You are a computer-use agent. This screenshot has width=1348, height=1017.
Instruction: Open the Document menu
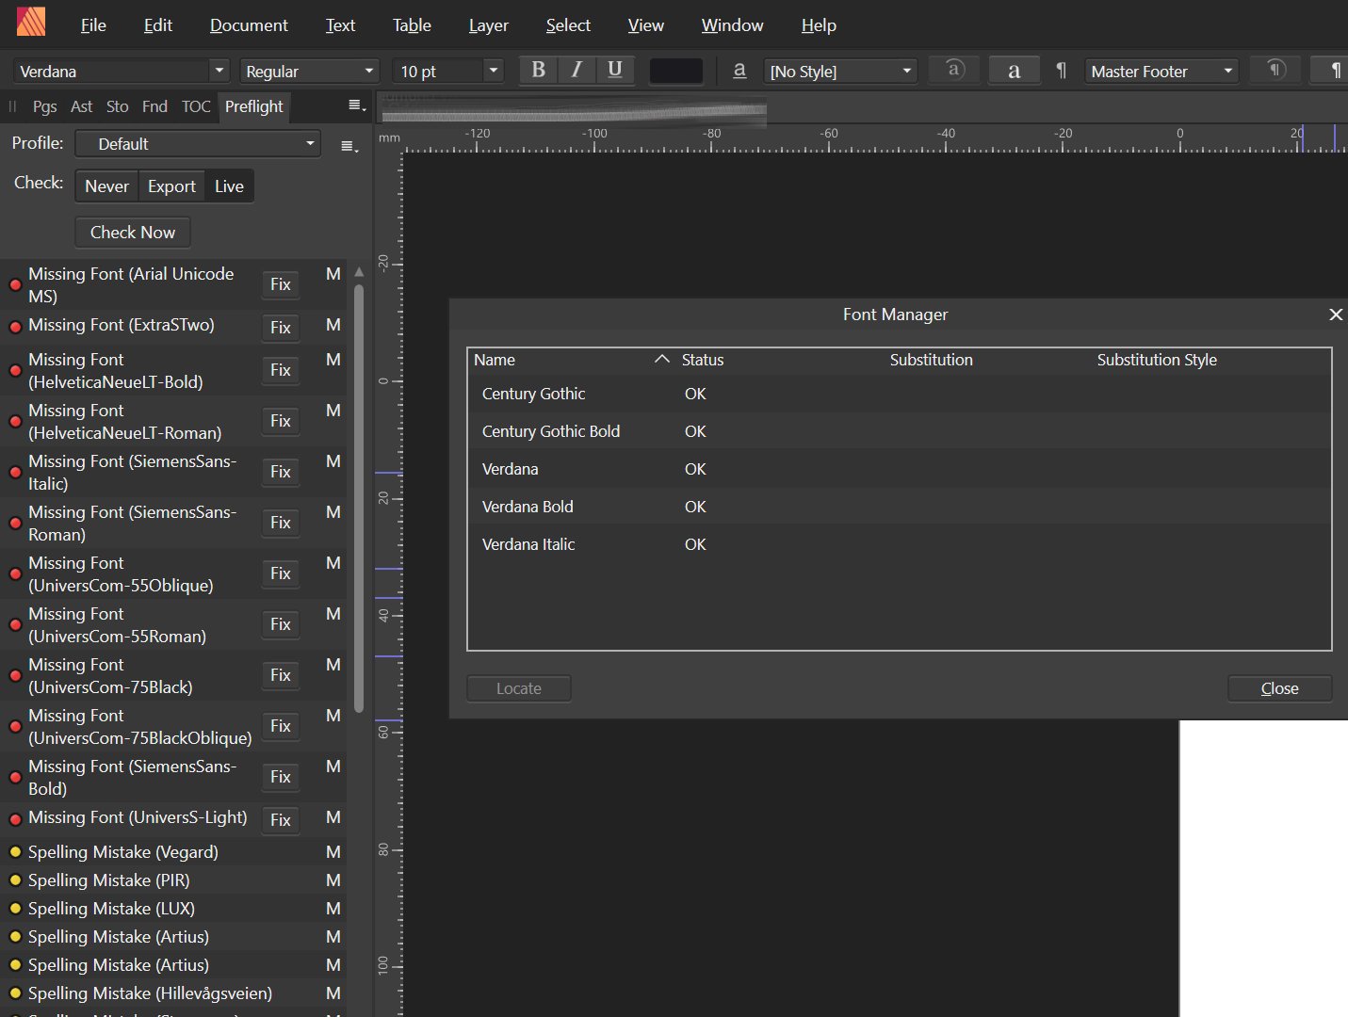click(249, 25)
